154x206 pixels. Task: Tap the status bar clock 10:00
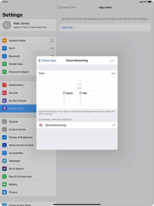(5, 2)
